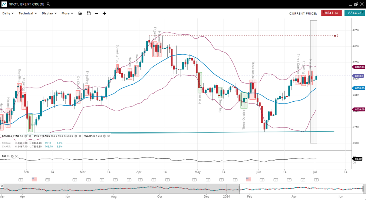Expand the Daily timeframe dropdown

8,13
